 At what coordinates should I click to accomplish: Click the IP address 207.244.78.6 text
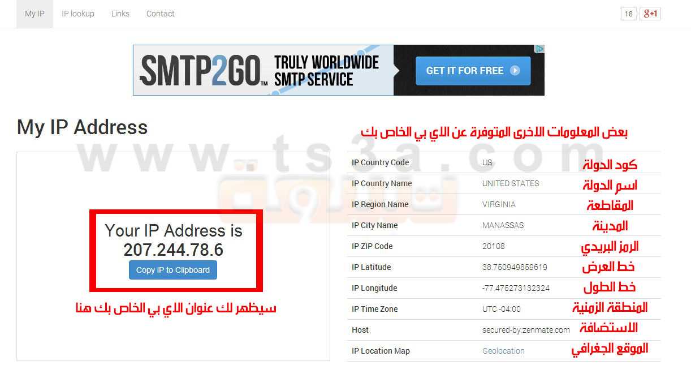click(174, 250)
